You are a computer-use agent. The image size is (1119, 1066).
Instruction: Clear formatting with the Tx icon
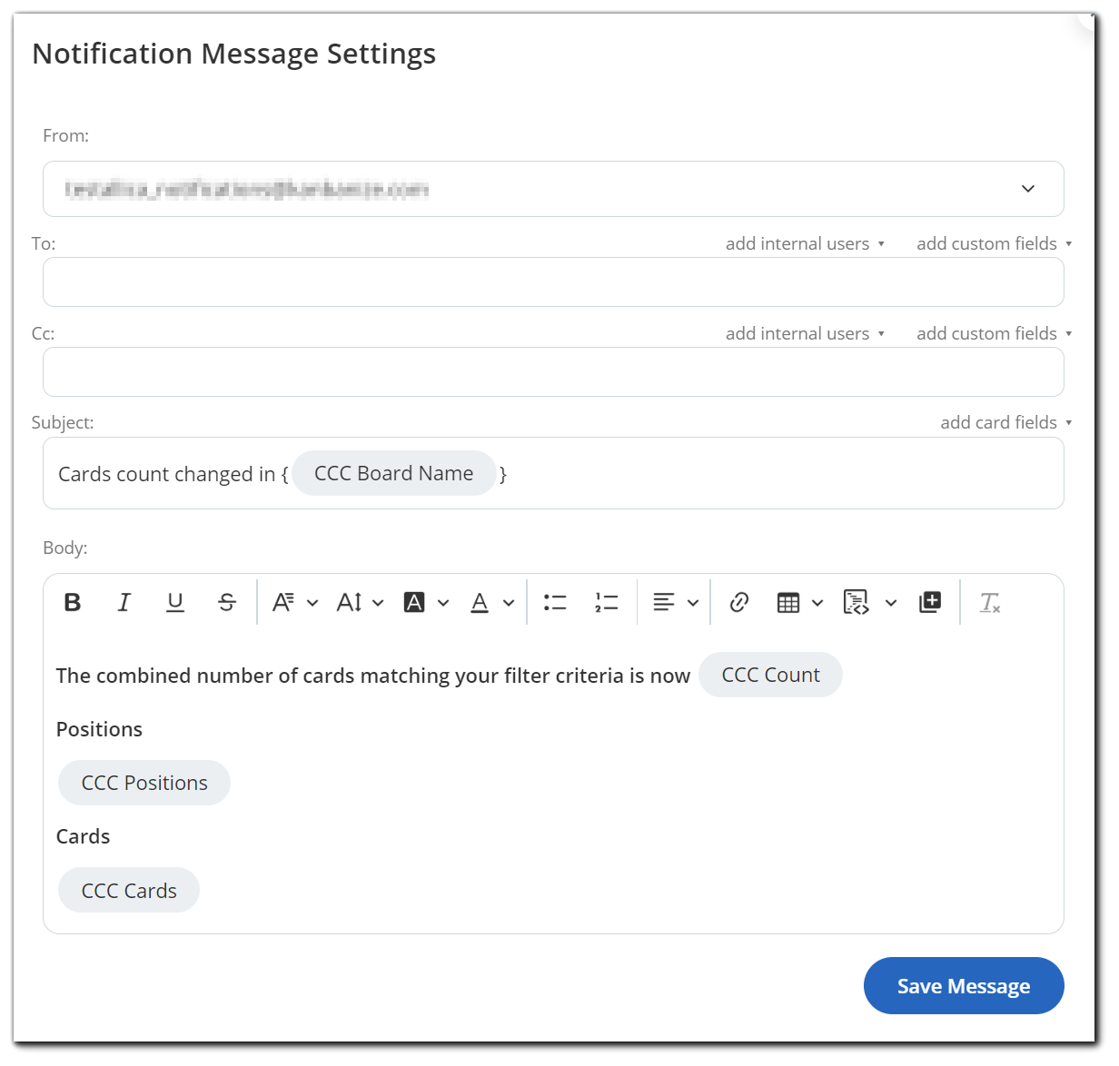[x=989, y=602]
